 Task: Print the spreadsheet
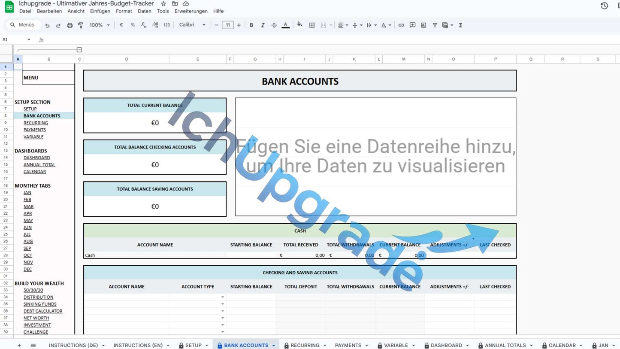coord(69,25)
